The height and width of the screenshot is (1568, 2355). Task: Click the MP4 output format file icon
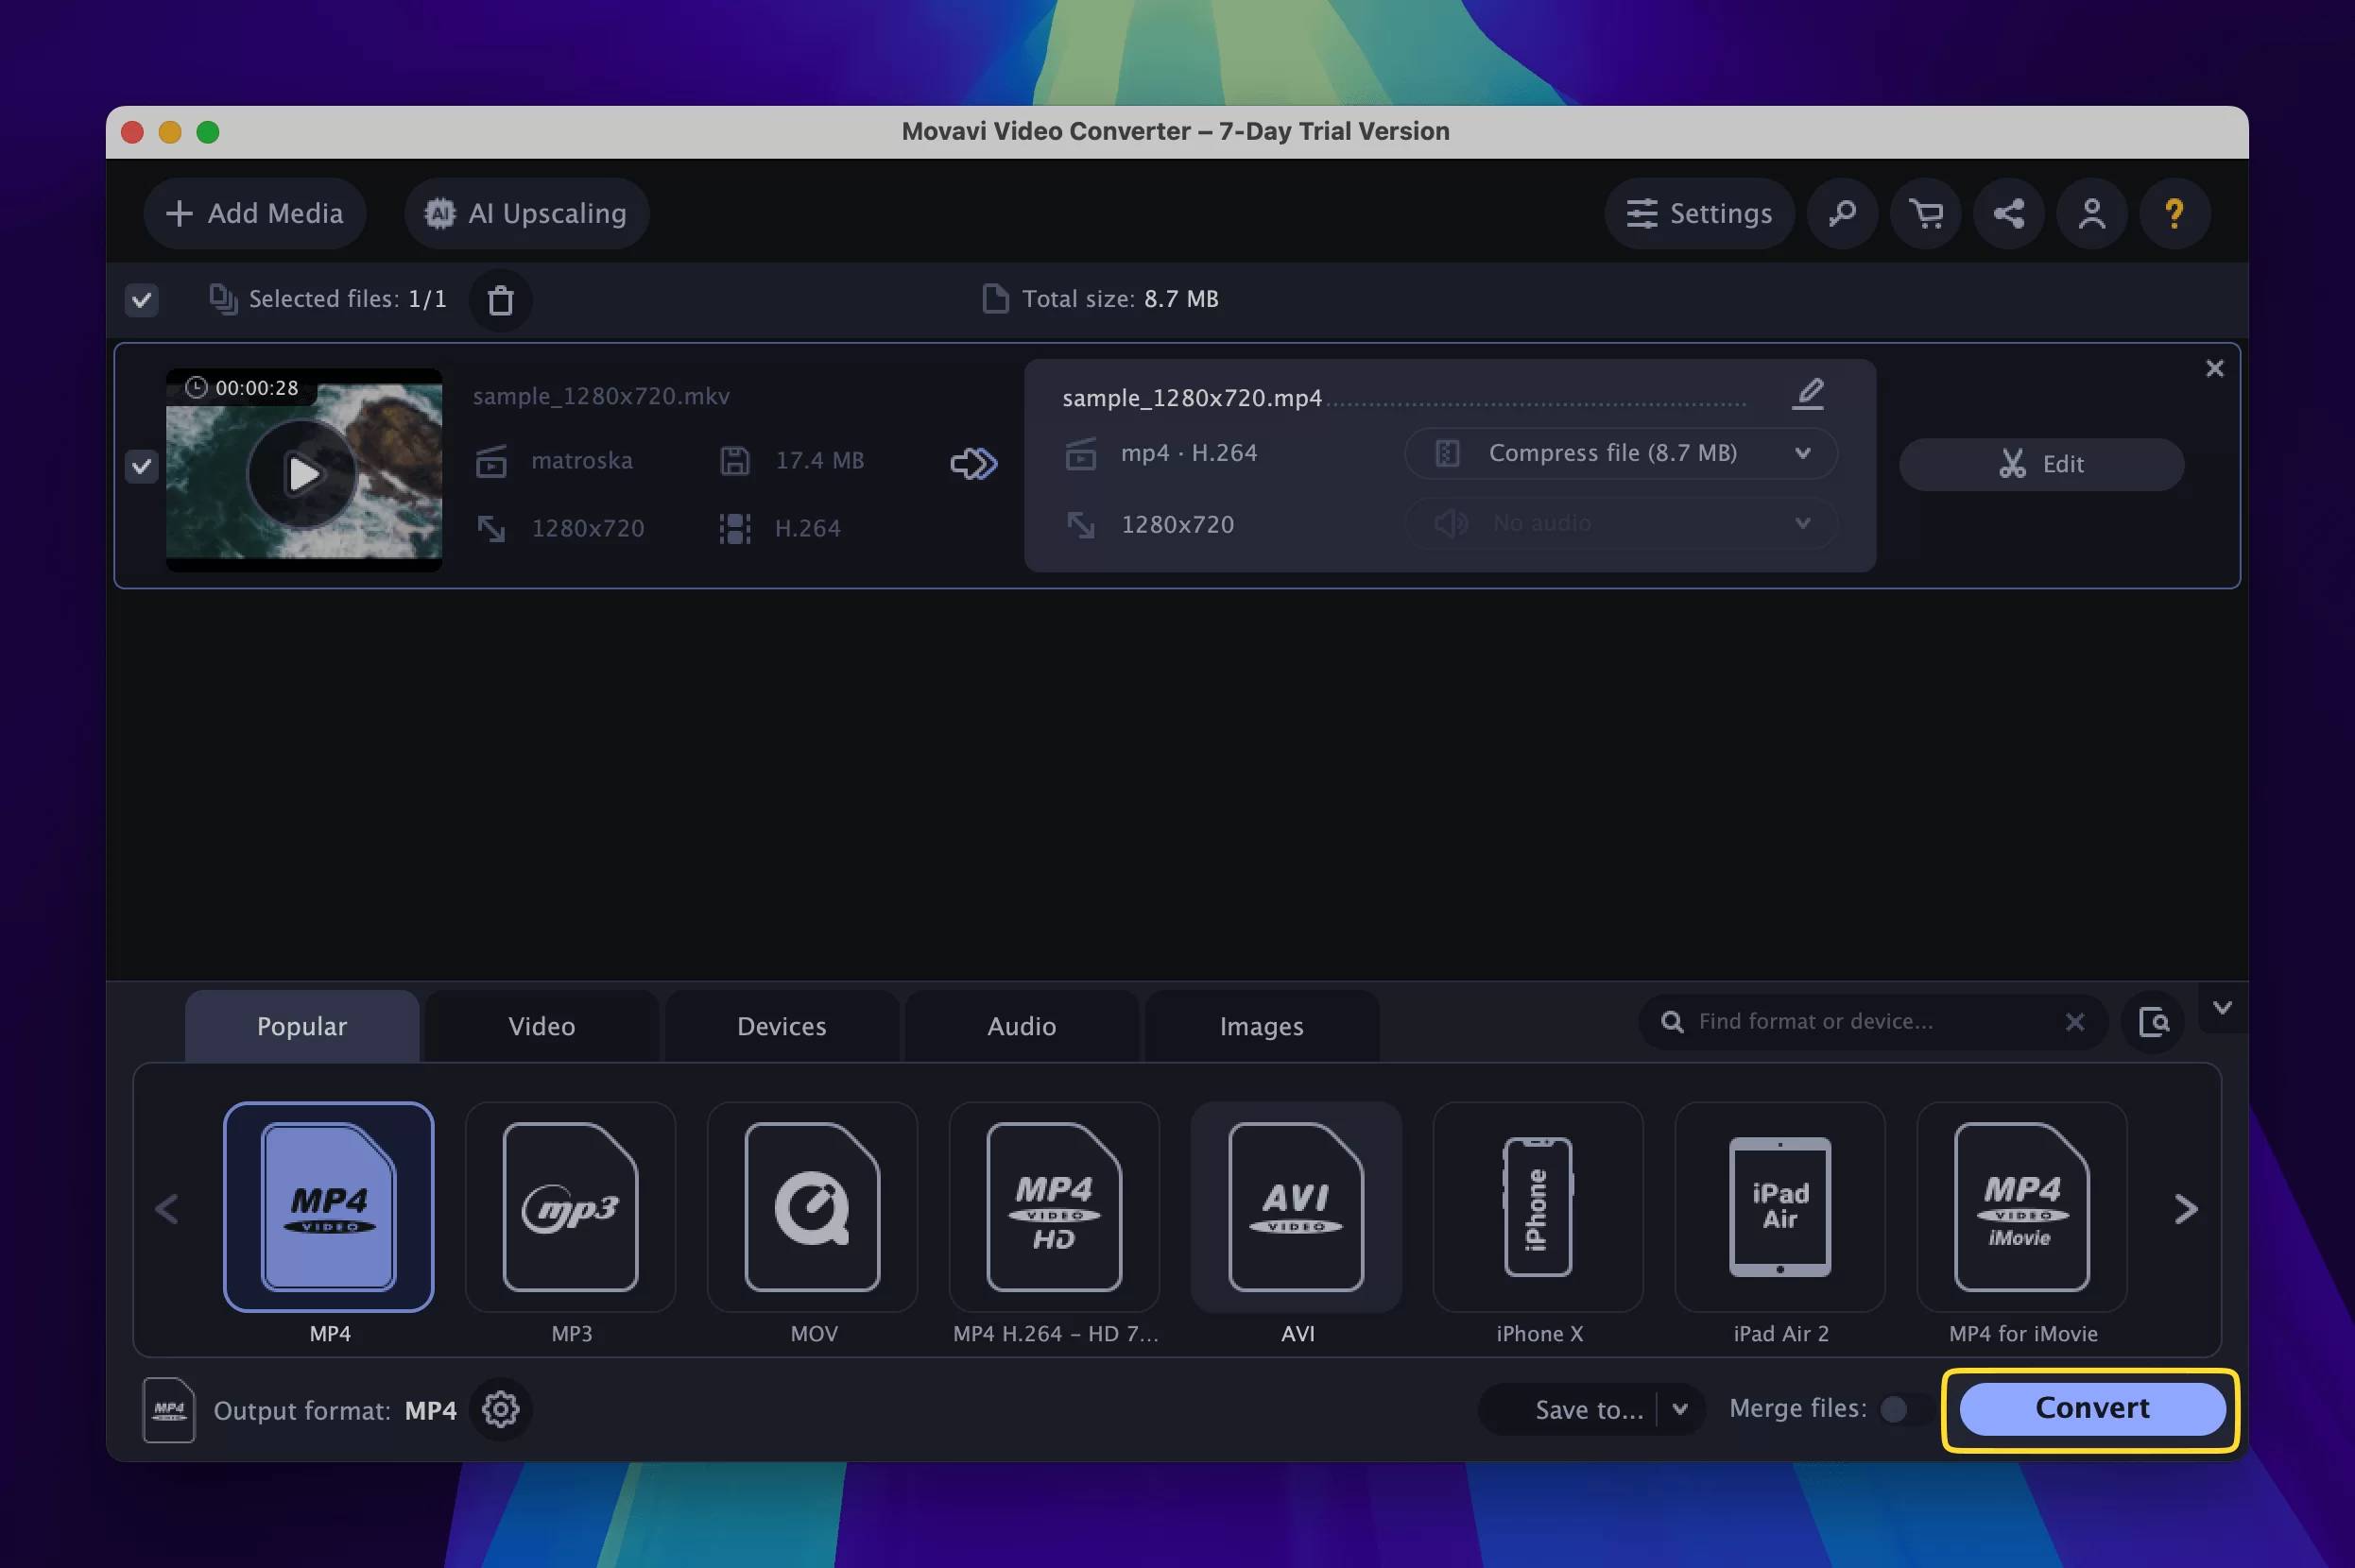(x=168, y=1410)
